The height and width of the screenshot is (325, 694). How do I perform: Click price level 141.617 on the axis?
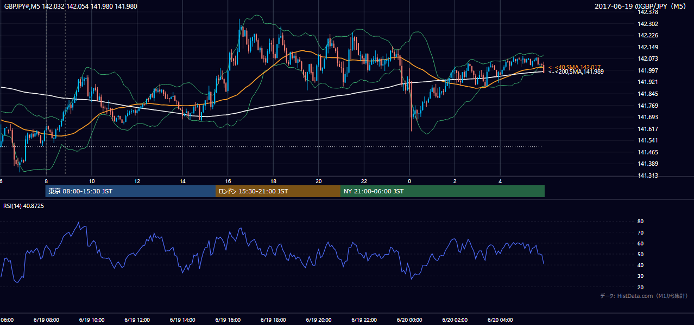[648, 129]
